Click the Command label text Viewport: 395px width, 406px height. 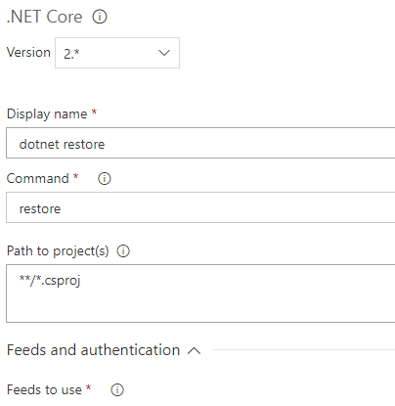coord(38,179)
